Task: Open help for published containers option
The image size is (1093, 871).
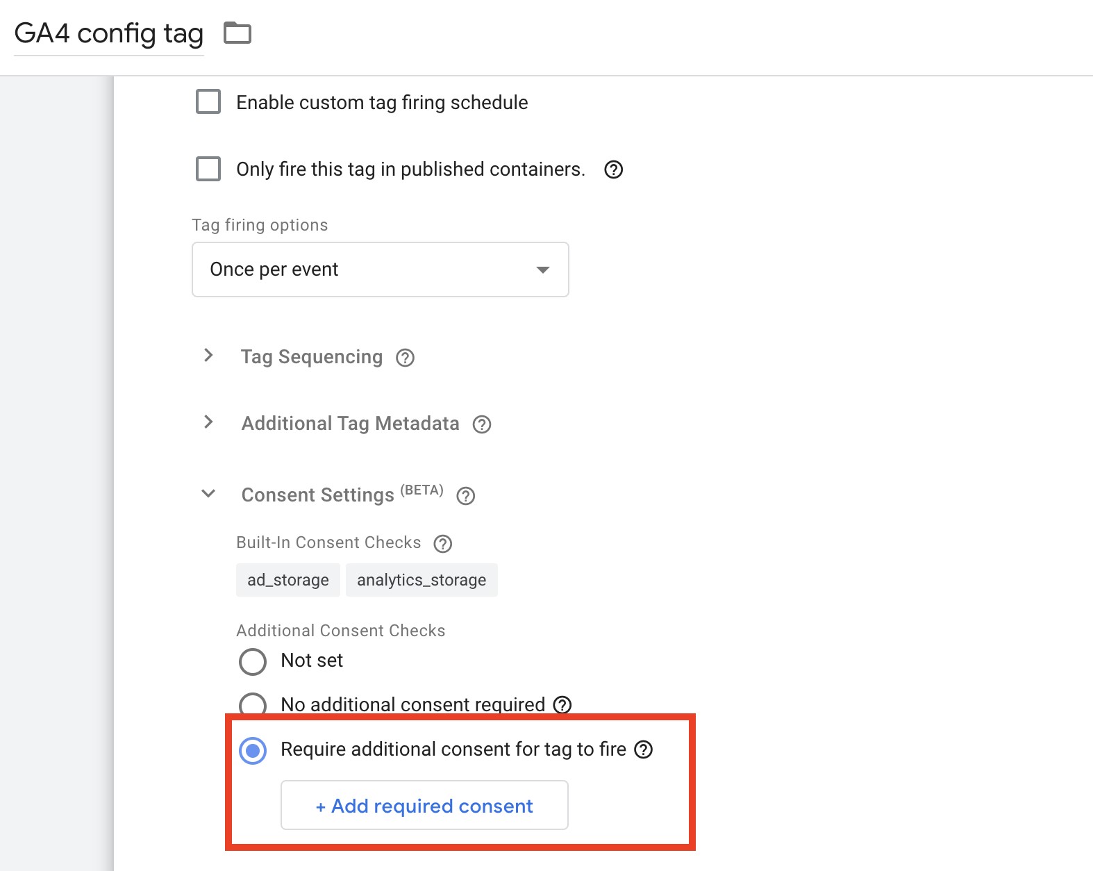Action: (x=613, y=169)
